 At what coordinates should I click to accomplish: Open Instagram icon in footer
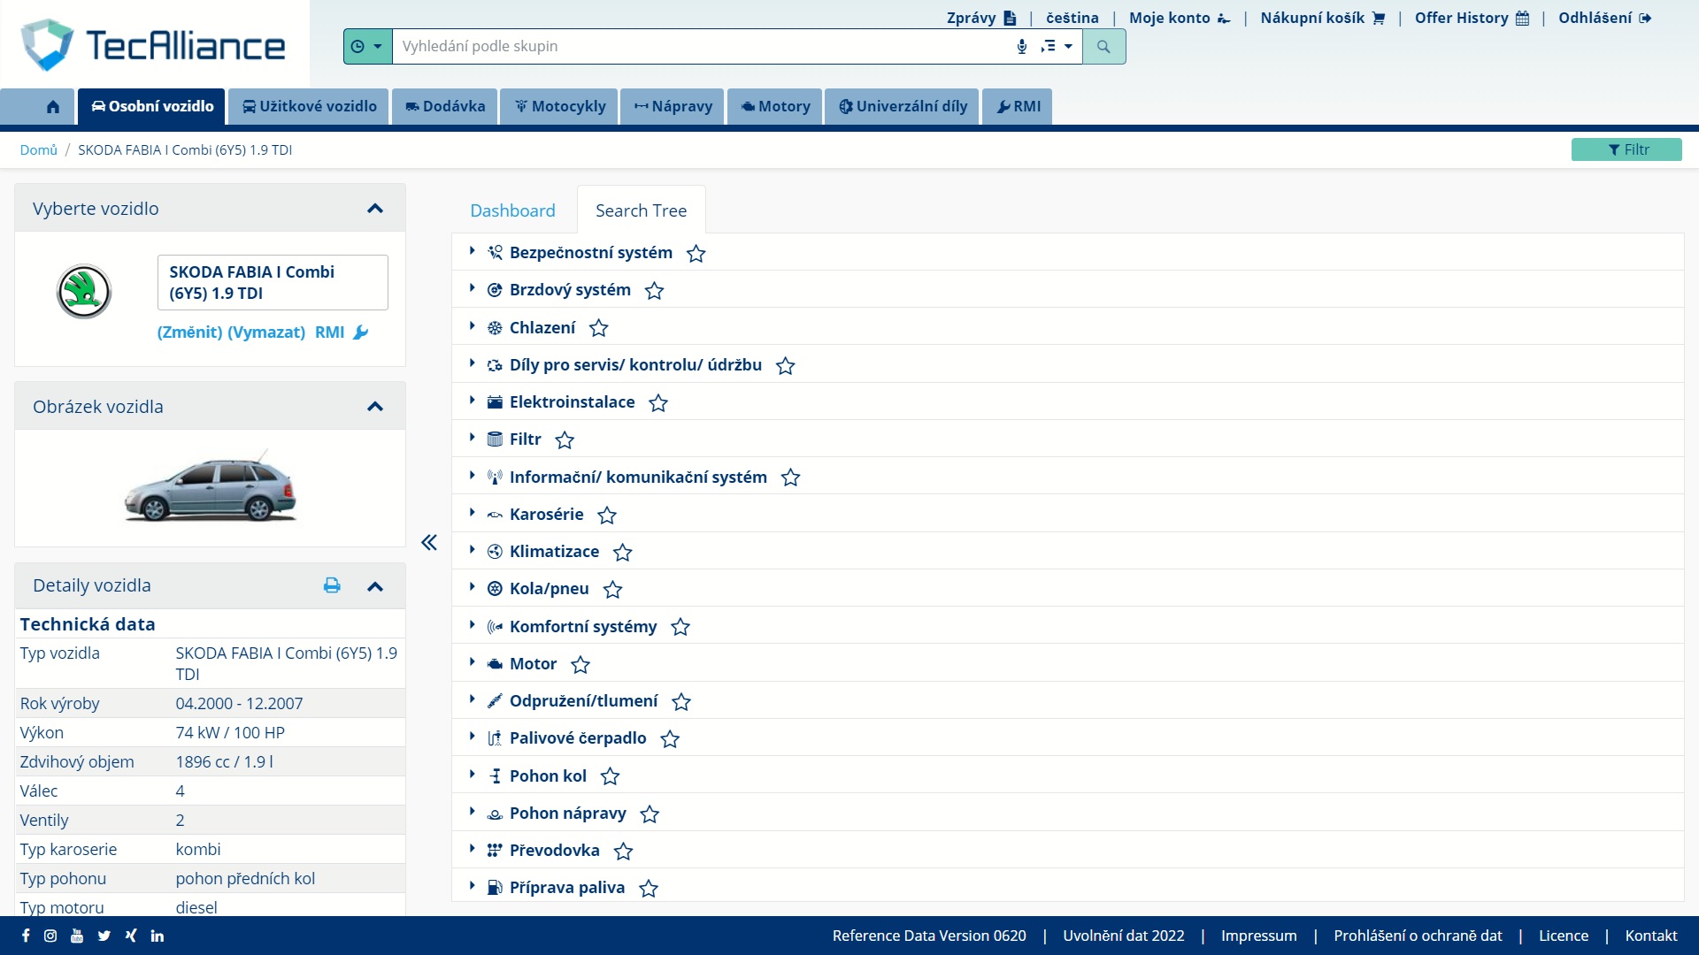click(50, 936)
